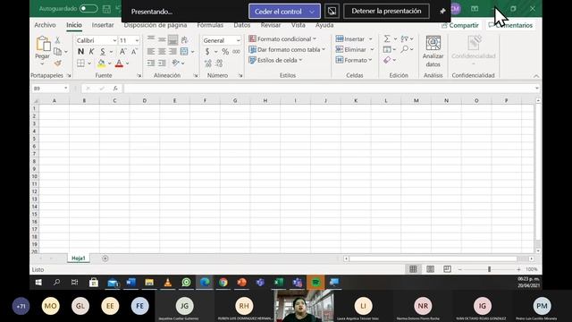Click Insertar cells button

click(x=349, y=38)
